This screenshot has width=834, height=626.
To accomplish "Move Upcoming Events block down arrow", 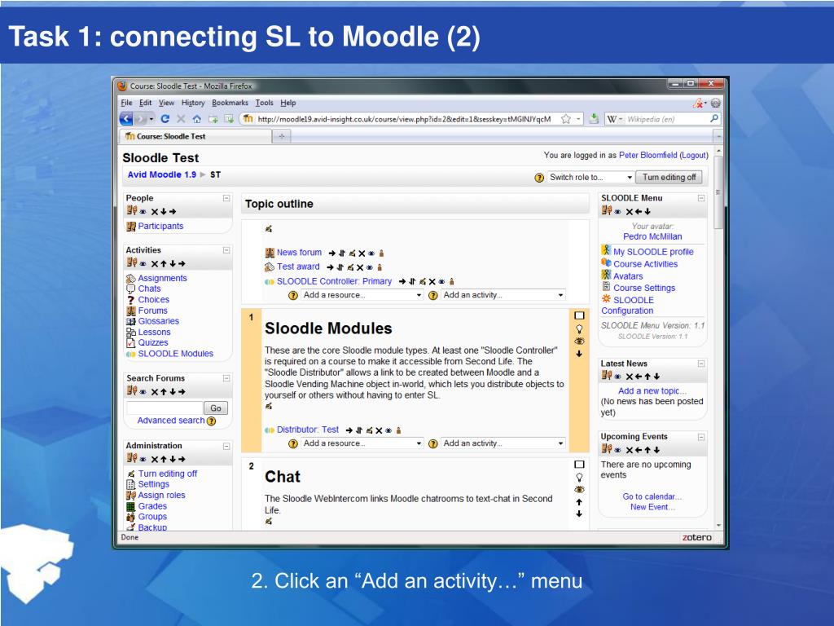I will pyautogui.click(x=657, y=450).
